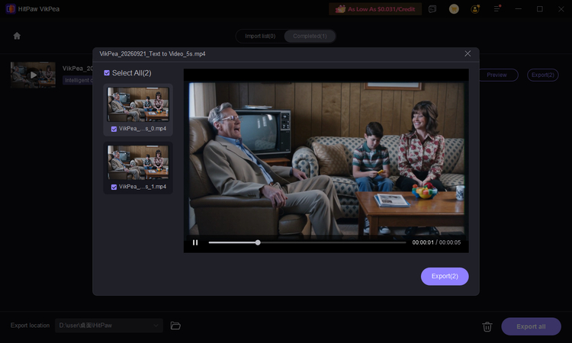
Task: Minimize the HitPaw VikPea window
Action: (x=518, y=9)
